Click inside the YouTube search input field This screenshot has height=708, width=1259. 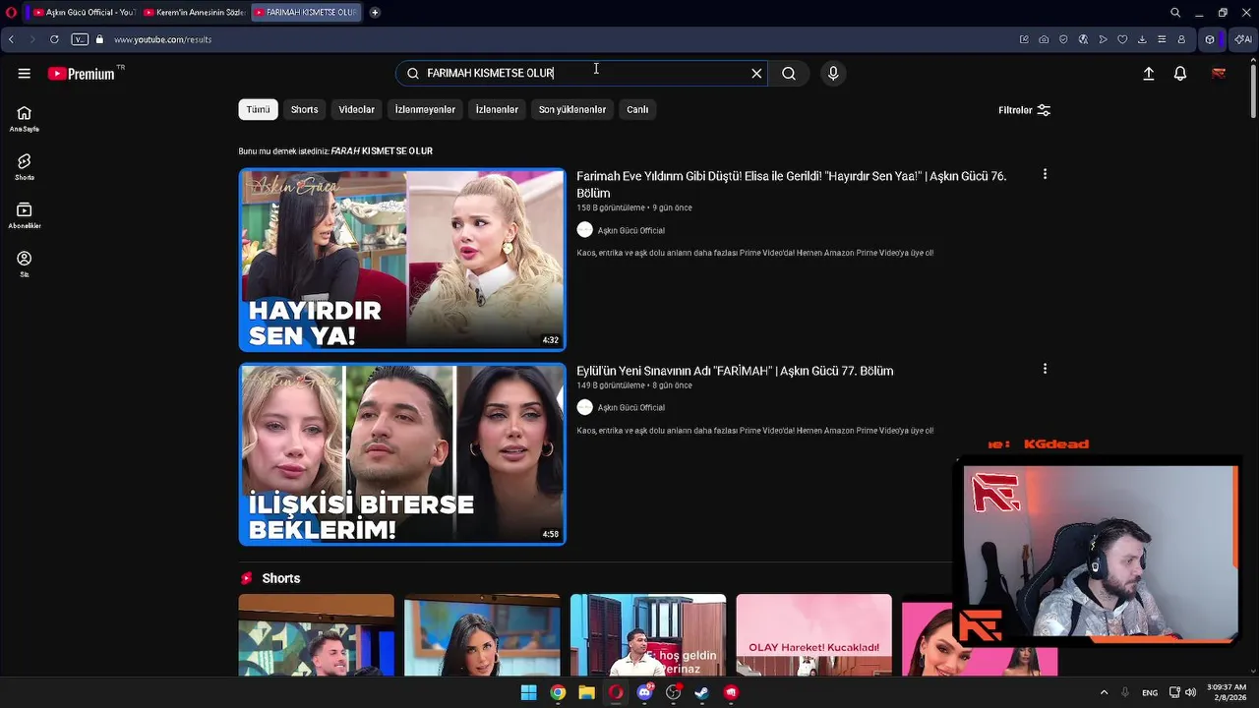click(580, 74)
